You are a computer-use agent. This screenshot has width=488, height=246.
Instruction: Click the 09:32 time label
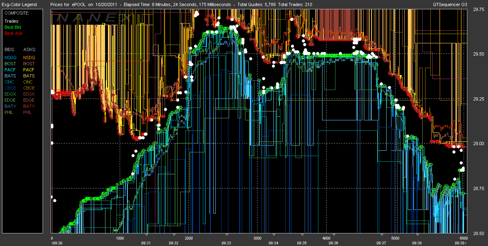(x=173, y=243)
